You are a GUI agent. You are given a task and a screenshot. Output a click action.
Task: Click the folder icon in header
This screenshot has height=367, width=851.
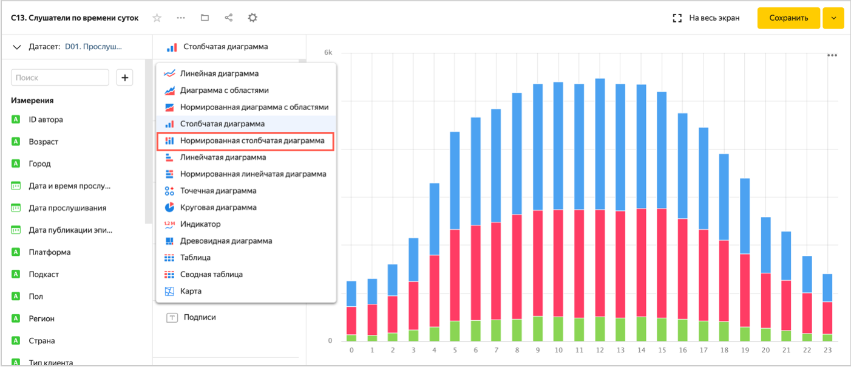click(205, 18)
